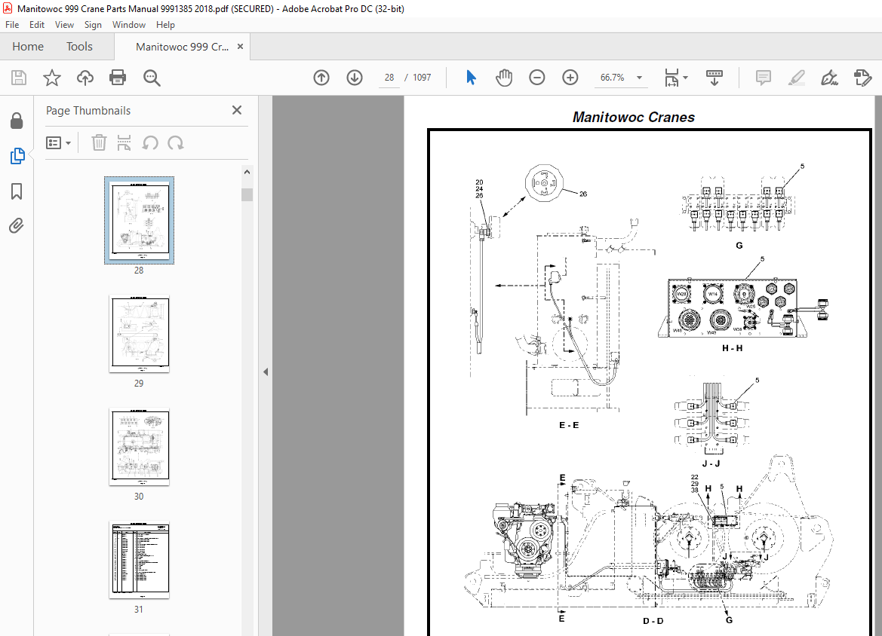The width and height of the screenshot is (882, 636).
Task: Open the scrolling mode keyboard icon
Action: click(x=714, y=78)
